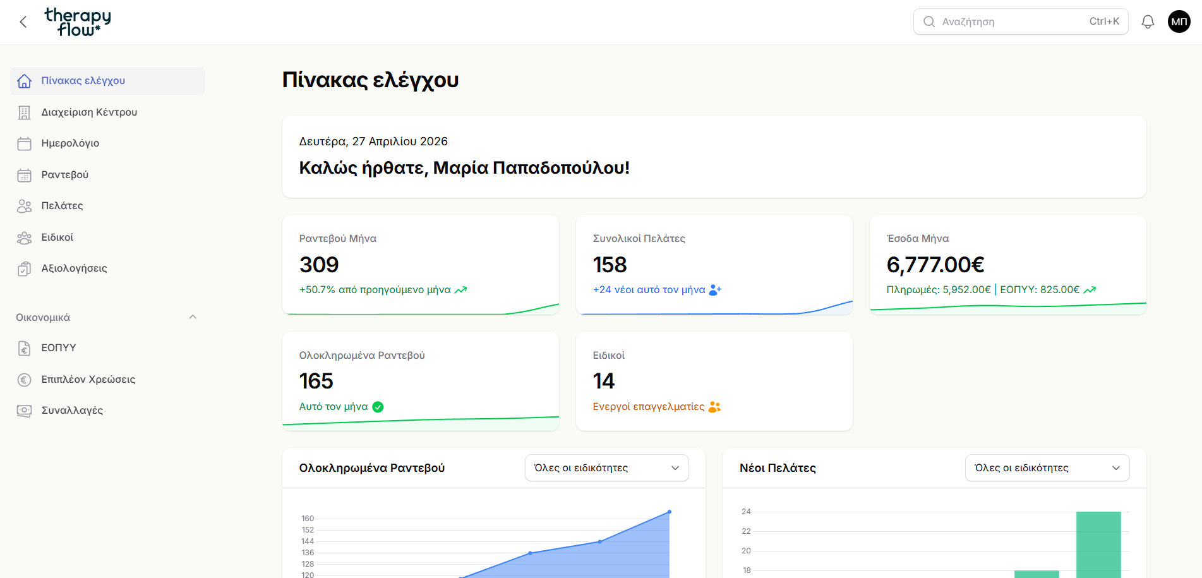Click the Ctrl+K shortcut hint
1202x578 pixels.
click(x=1104, y=21)
